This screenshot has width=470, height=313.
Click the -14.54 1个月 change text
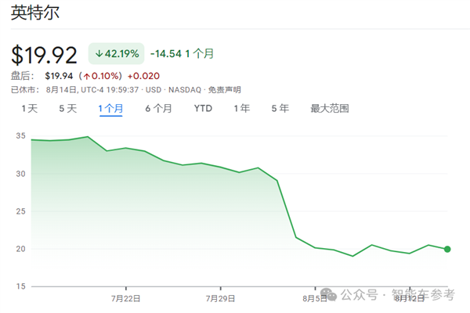[x=181, y=54]
